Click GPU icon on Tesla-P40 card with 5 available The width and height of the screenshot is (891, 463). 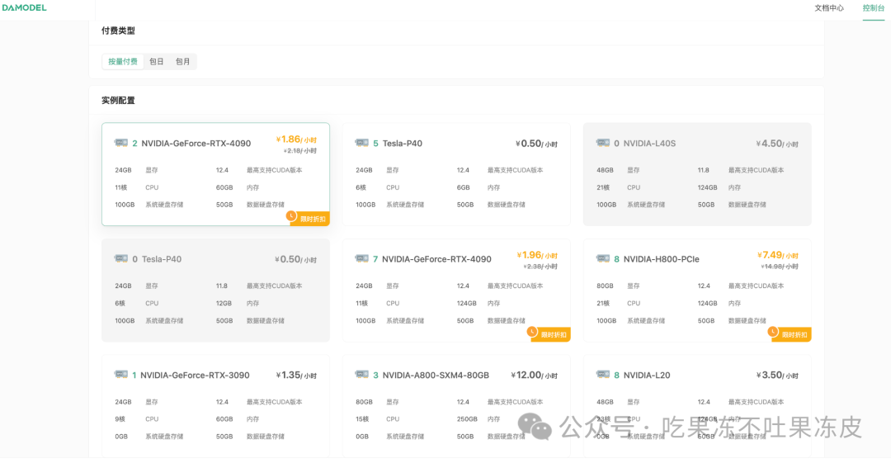pyautogui.click(x=362, y=143)
